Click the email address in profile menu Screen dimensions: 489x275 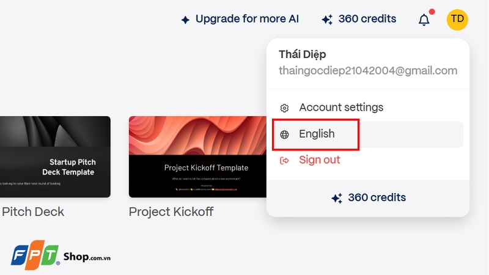point(368,71)
